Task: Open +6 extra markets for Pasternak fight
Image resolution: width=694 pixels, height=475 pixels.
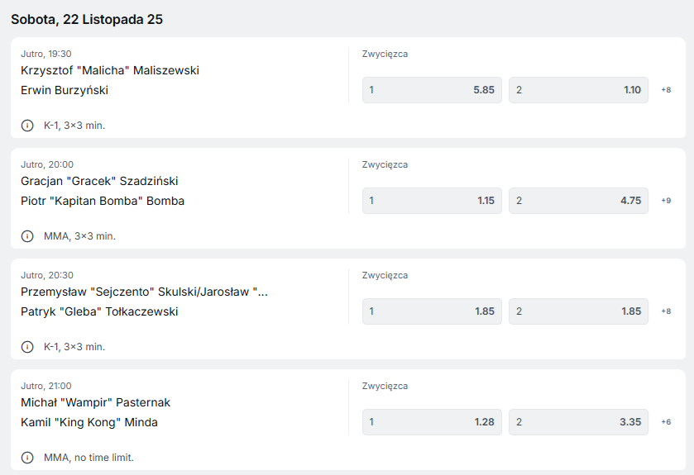Action: [666, 422]
